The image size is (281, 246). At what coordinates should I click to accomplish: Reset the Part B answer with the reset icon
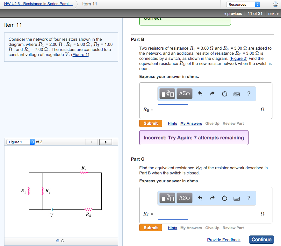[x=224, y=93]
